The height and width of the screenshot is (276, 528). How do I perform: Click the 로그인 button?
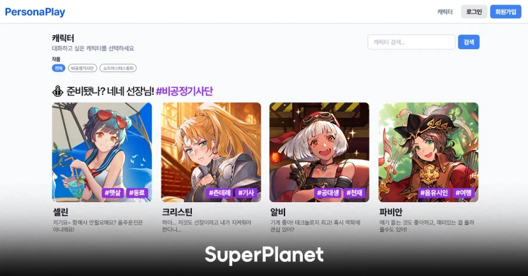coord(474,12)
